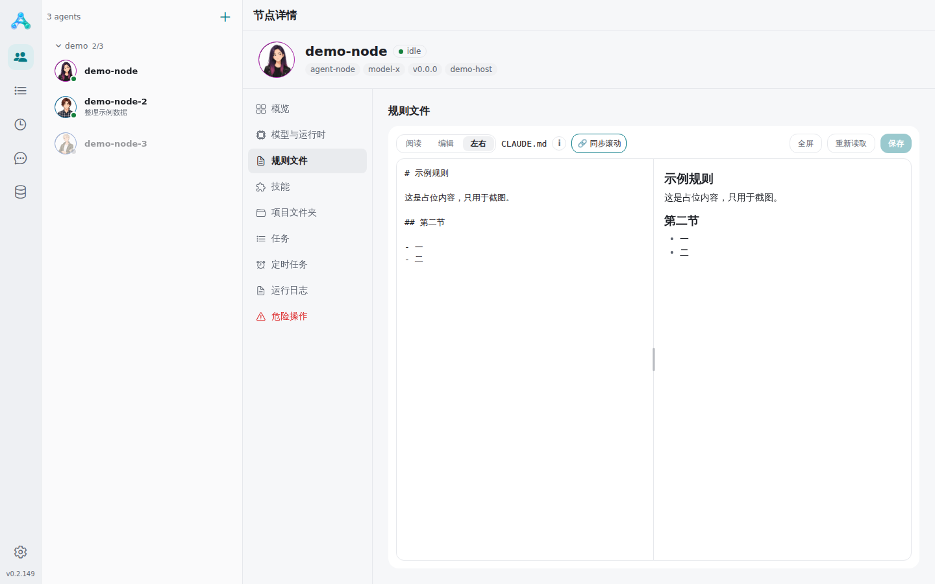Click the demo-host tag
Screen dimensions: 935x584
pyautogui.click(x=471, y=69)
